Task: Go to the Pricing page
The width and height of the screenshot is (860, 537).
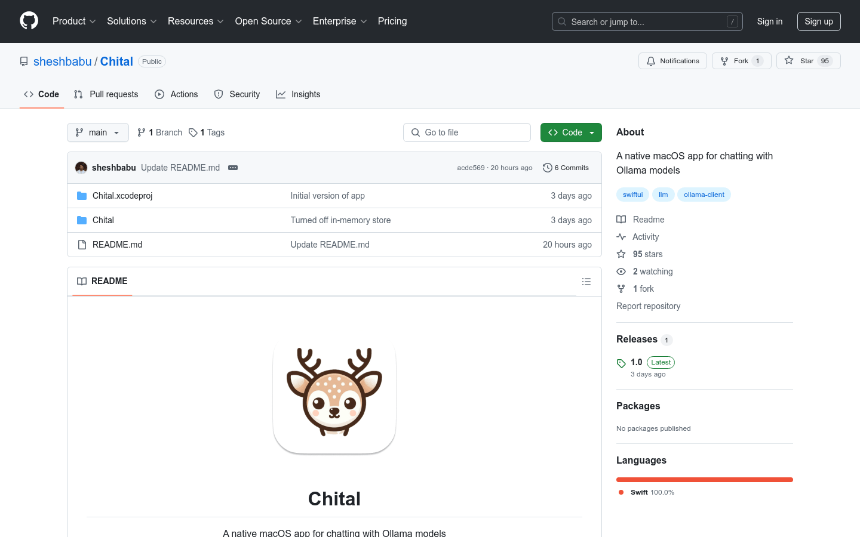Action: click(392, 21)
